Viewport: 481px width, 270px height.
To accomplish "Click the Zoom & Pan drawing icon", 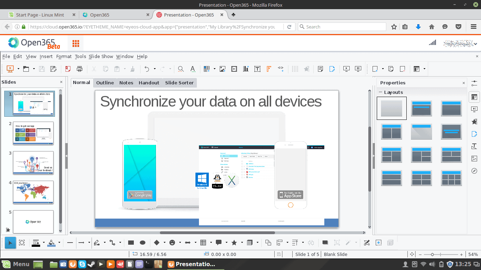I will point(22,243).
